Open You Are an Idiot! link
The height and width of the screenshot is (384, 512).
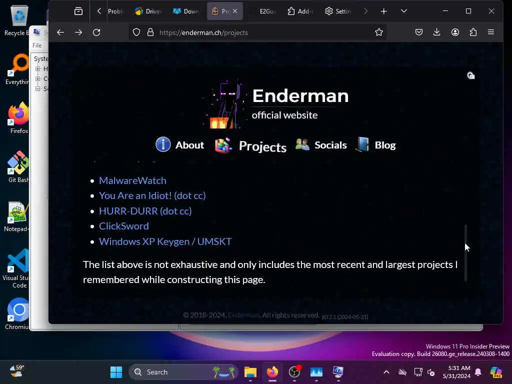(x=152, y=195)
